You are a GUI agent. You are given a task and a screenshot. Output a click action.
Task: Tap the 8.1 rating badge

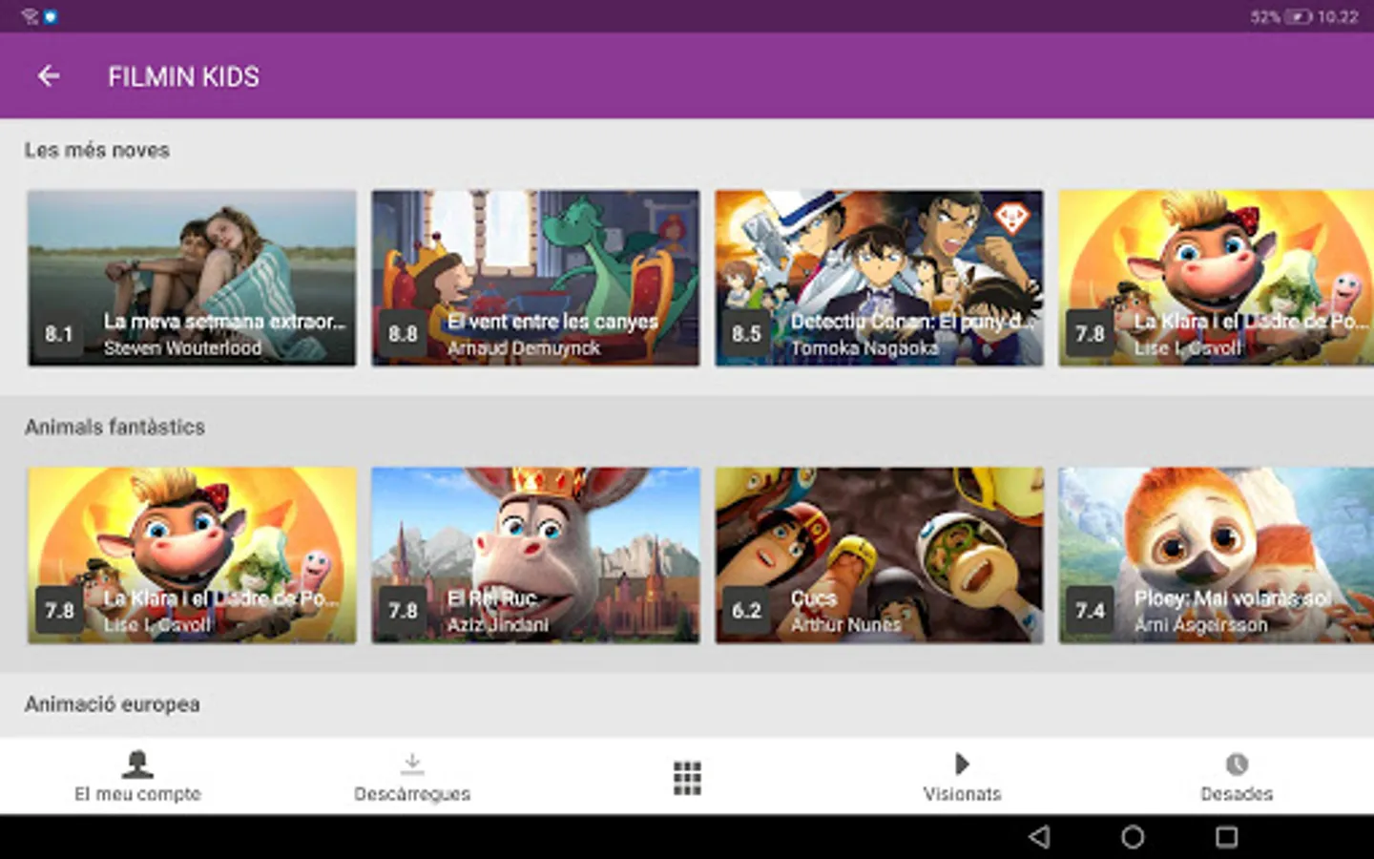click(59, 334)
